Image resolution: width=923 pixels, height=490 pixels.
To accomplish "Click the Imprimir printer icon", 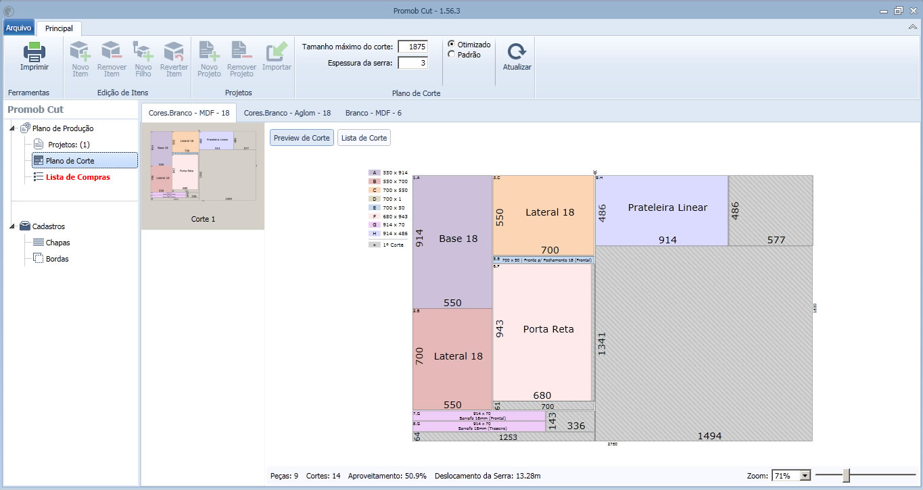I will point(34,52).
